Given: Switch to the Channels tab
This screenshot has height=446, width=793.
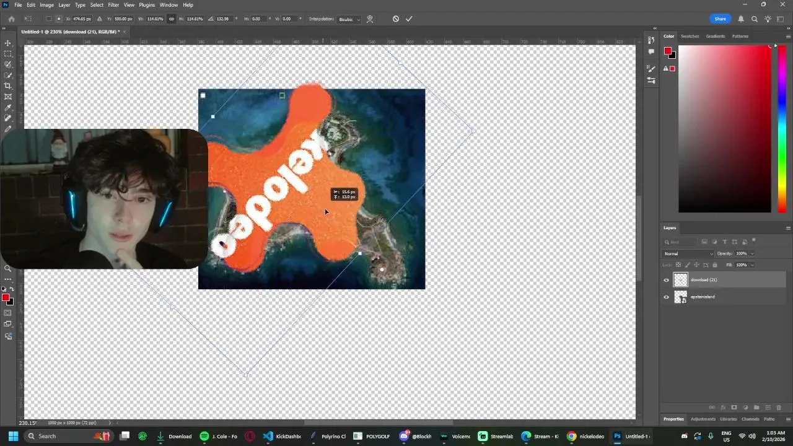Looking at the screenshot, I should 750,419.
